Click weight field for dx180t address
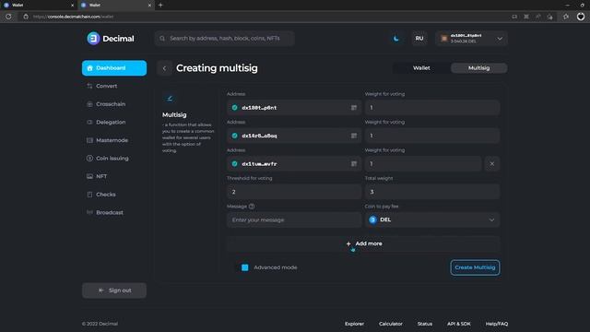This screenshot has width=590, height=332. pyautogui.click(x=432, y=108)
